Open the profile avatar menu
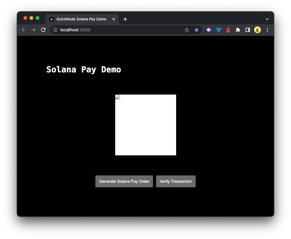The image size is (291, 239). coord(257,30)
